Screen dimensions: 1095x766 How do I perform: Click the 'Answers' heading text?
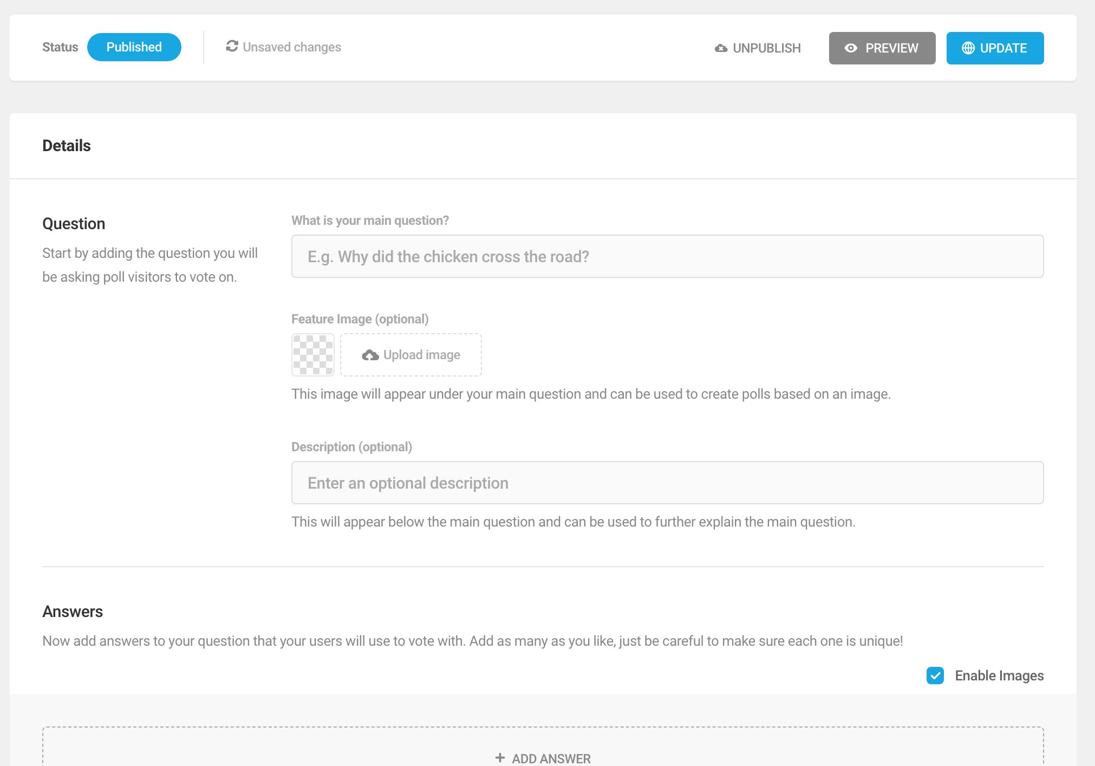[x=73, y=612]
